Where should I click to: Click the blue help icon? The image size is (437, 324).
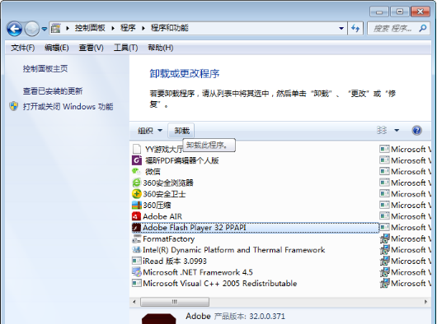pyautogui.click(x=417, y=130)
